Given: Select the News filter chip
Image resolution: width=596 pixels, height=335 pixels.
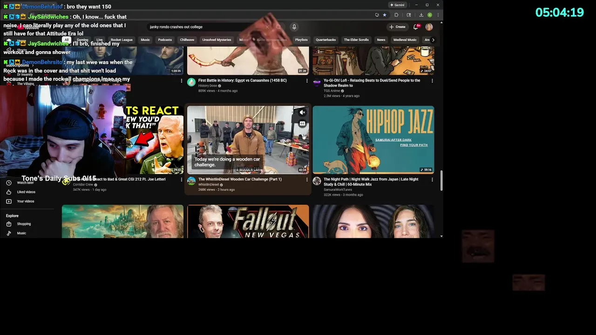Looking at the screenshot, I should [x=381, y=40].
